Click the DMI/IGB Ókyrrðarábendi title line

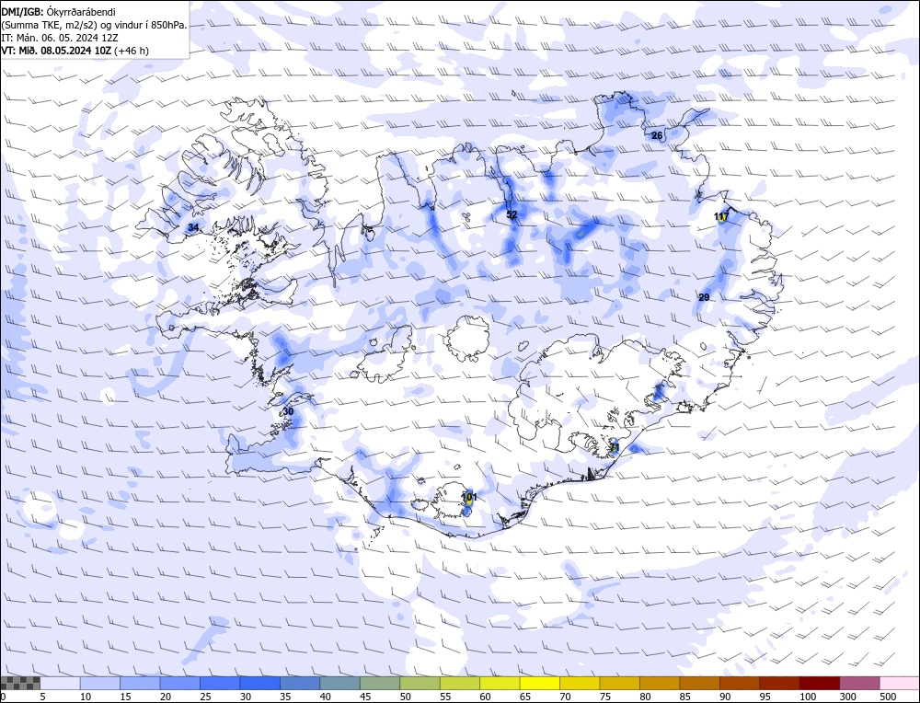(x=59, y=12)
